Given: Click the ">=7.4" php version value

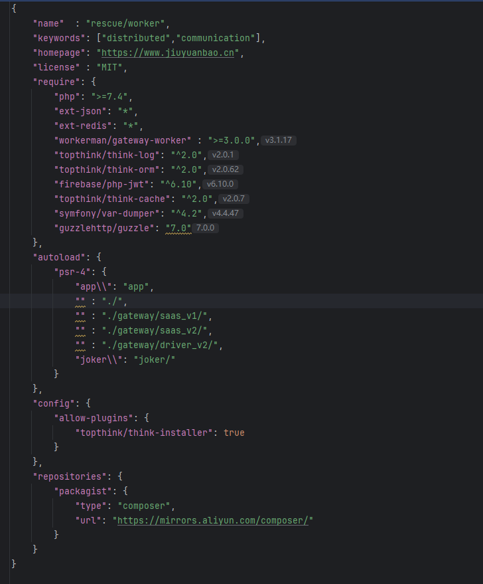Looking at the screenshot, I should [109, 96].
